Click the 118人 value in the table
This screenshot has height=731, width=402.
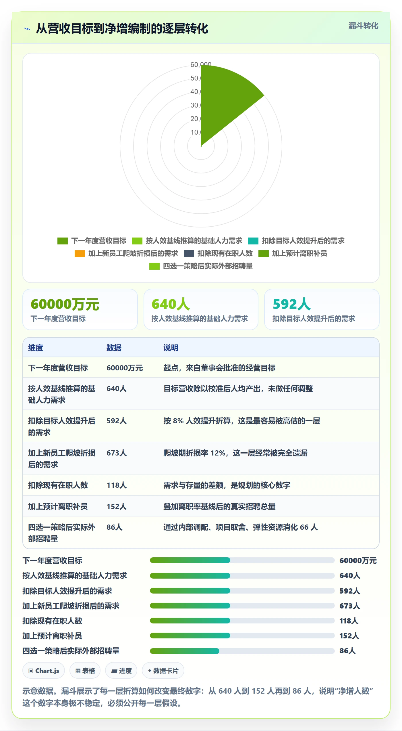coord(117,485)
